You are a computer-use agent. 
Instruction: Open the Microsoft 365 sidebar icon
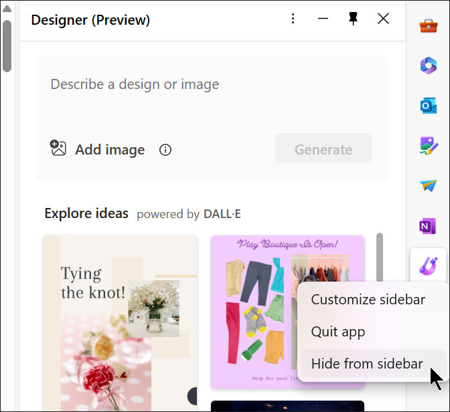(x=428, y=65)
